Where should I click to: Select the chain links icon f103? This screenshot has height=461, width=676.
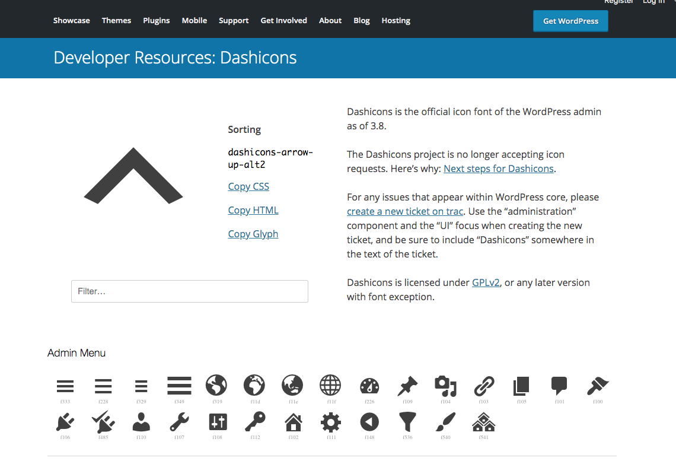[x=484, y=386]
